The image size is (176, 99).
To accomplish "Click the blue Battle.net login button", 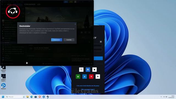I will (x=98, y=58).
